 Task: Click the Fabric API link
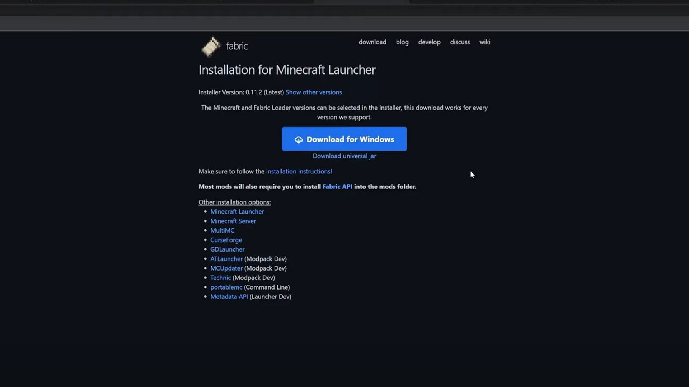click(337, 186)
